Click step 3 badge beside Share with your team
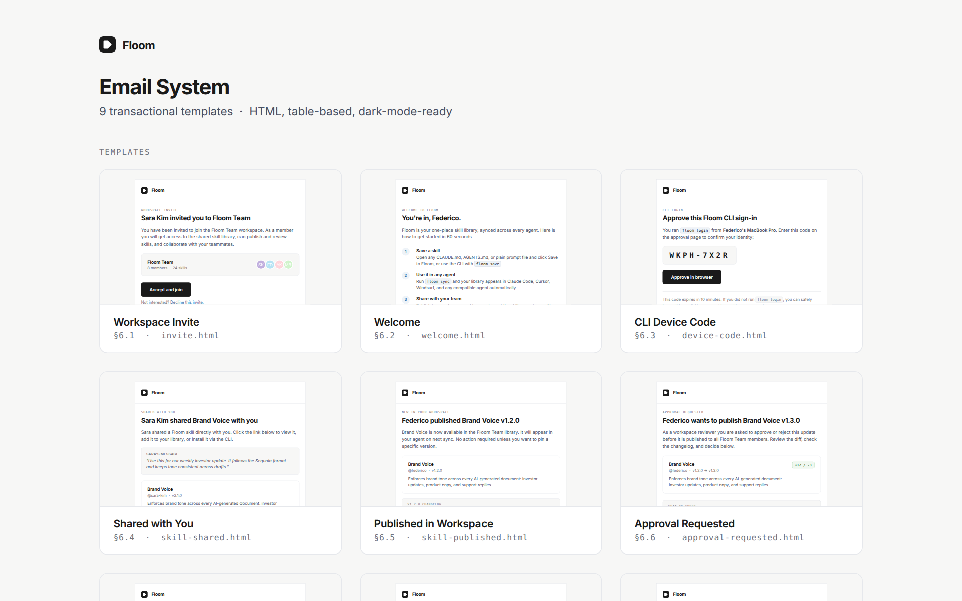The height and width of the screenshot is (601, 962). 406,299
